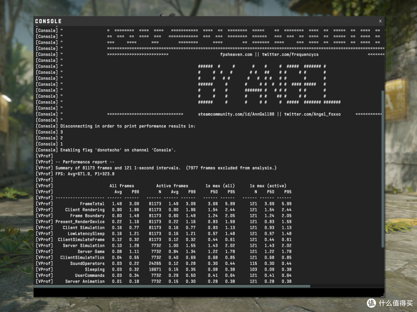Click the 'ClientSimulateTick' row label
Image resolution: width=417 pixels, height=312 pixels.
82,258
